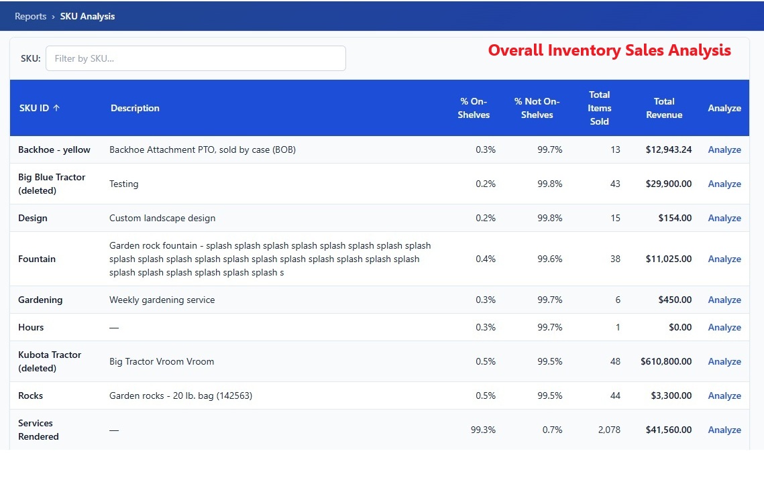Select the SKU Analysis breadcrumb

coord(87,16)
